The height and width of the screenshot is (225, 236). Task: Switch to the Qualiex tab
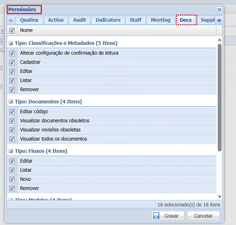29,20
